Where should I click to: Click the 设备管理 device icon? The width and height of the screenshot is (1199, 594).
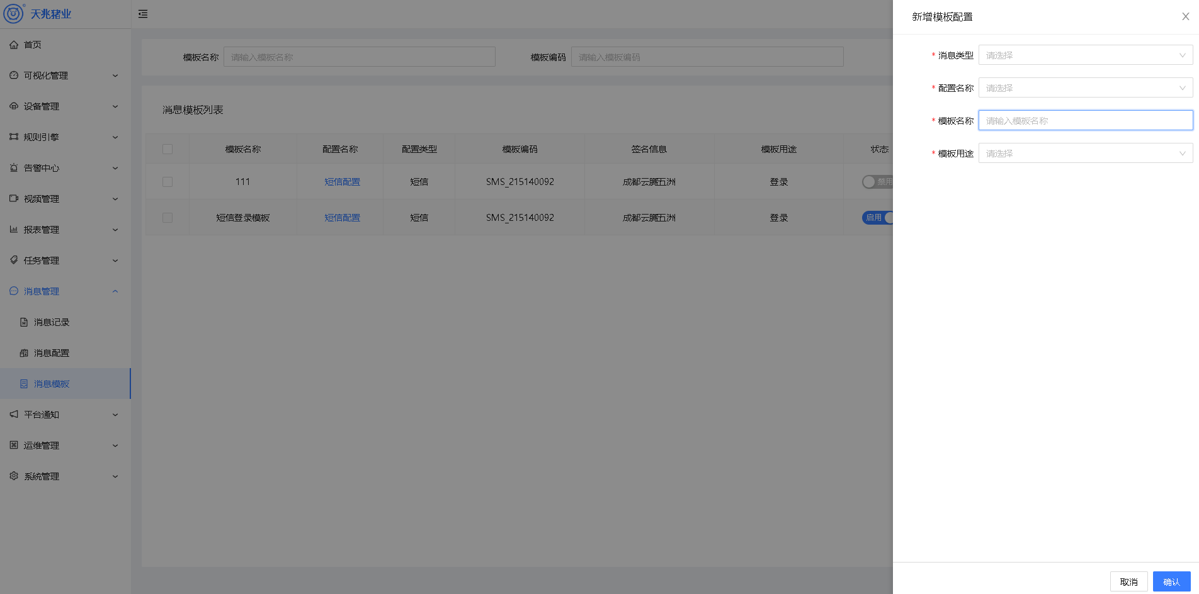click(14, 106)
